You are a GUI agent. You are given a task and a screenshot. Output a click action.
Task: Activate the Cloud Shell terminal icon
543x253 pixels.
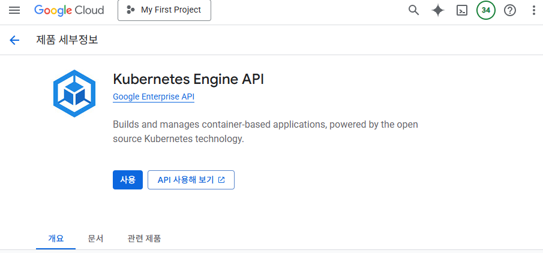pos(461,10)
